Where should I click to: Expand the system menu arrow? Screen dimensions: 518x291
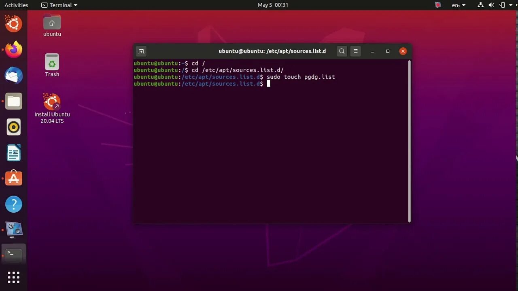[x=511, y=5]
